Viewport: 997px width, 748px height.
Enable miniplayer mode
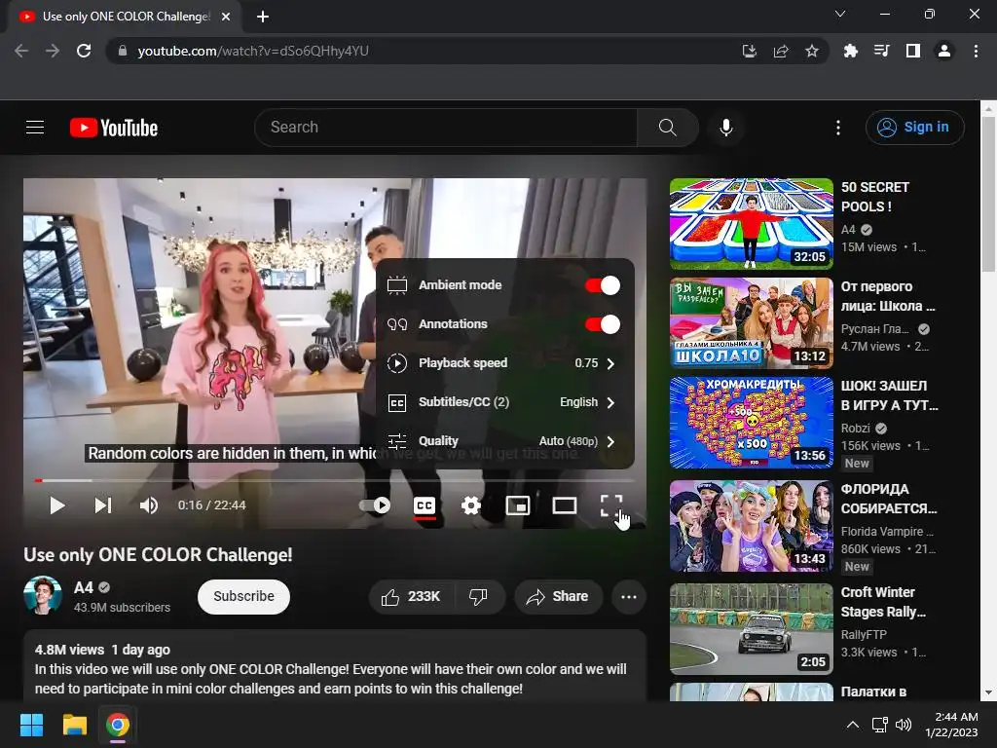pos(518,505)
